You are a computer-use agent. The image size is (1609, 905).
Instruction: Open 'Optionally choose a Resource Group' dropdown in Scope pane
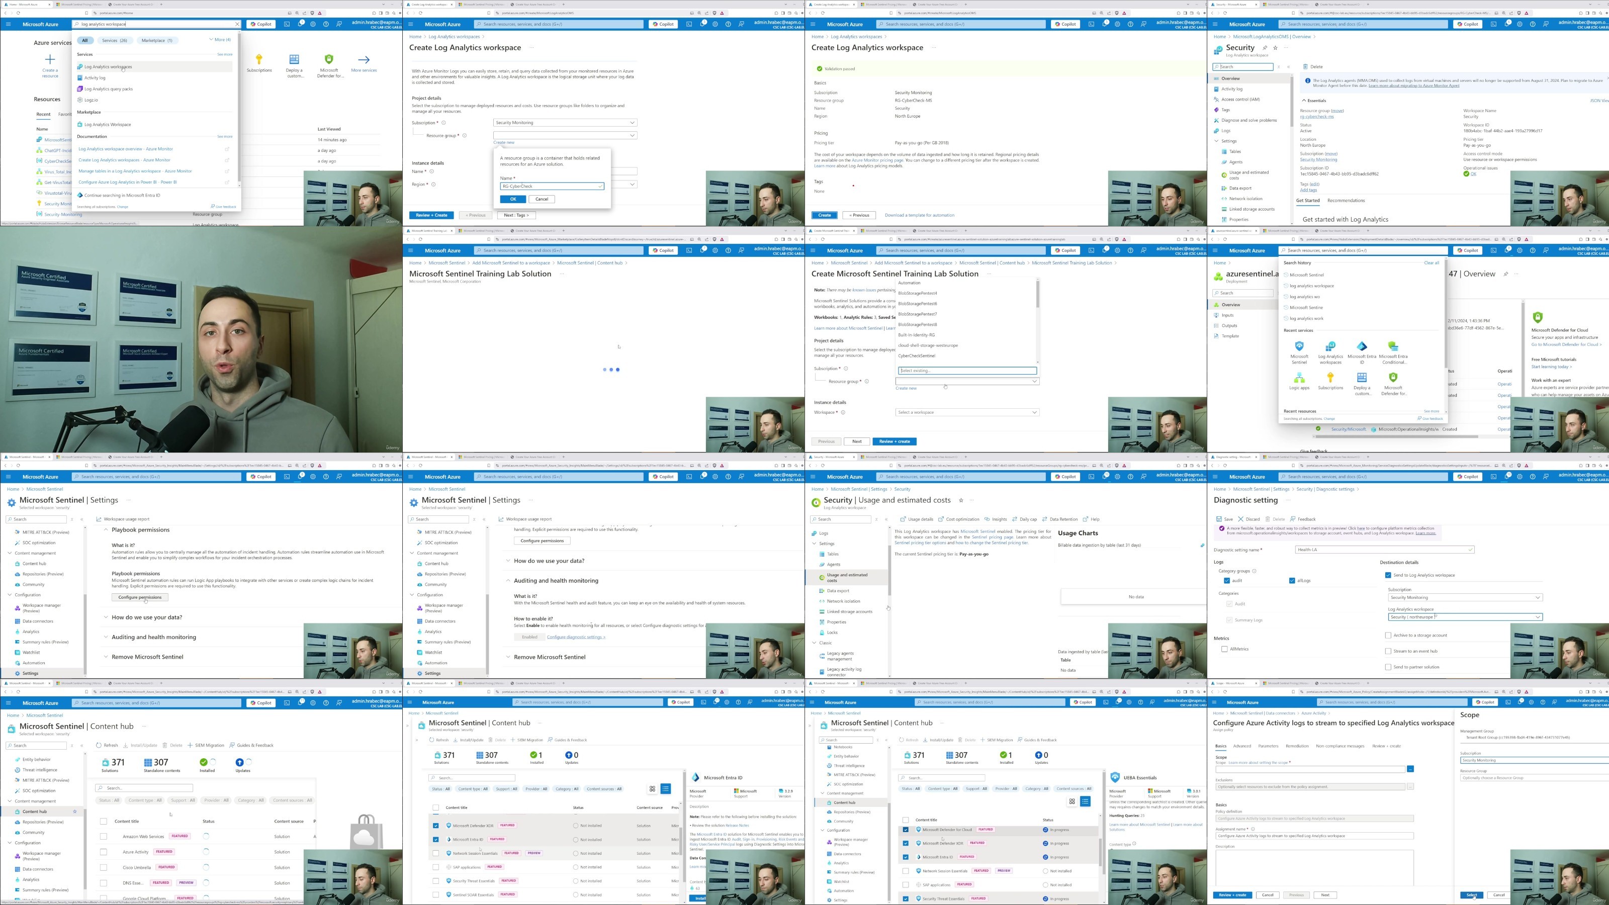(1534, 778)
